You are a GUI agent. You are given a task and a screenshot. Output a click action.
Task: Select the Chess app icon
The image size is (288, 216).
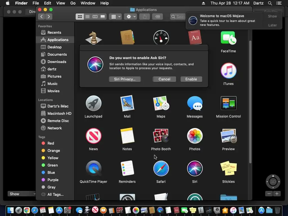coord(93,38)
